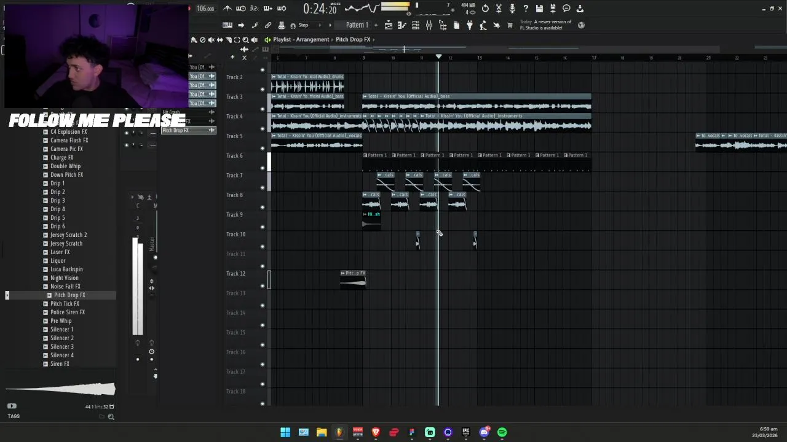Click the render/export floppy icon

553,9
